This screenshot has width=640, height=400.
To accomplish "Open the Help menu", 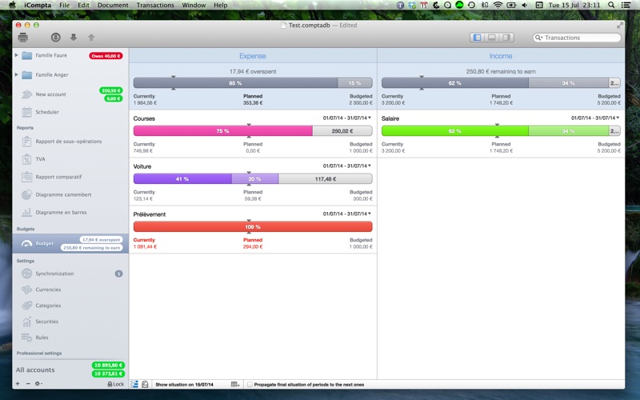I will (x=221, y=5).
